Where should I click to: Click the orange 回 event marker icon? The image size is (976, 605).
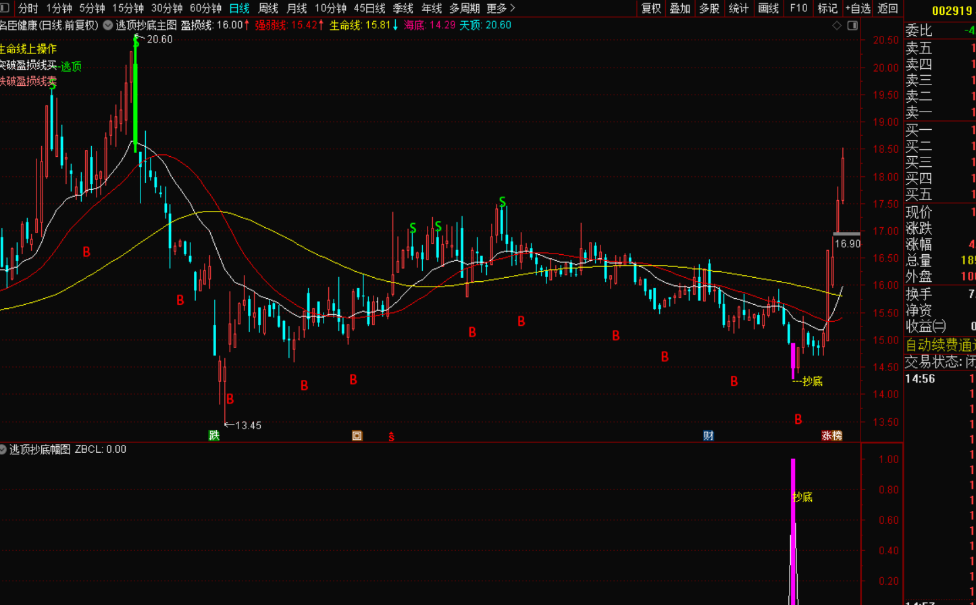357,436
